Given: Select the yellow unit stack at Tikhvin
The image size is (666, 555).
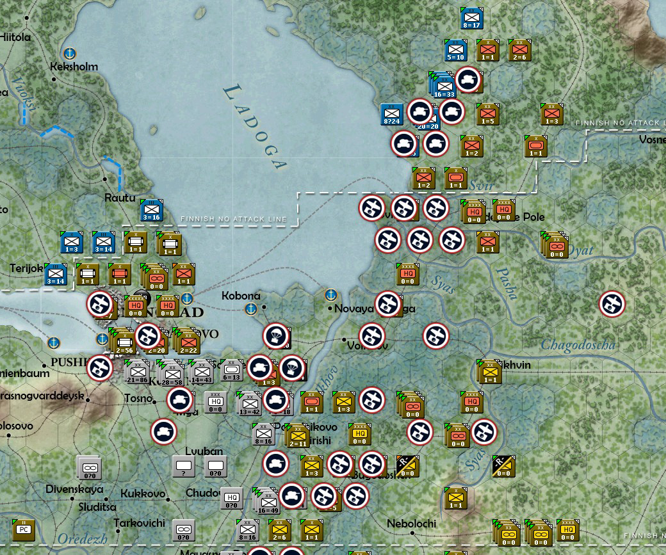Looking at the screenshot, I should [x=489, y=371].
